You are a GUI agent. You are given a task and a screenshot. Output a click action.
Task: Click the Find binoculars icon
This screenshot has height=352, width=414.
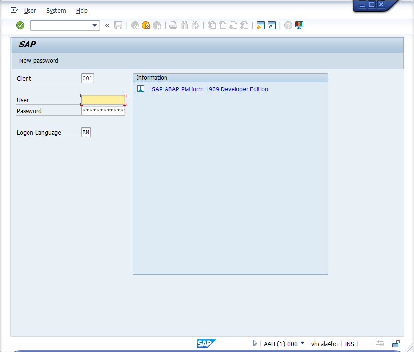tap(184, 25)
